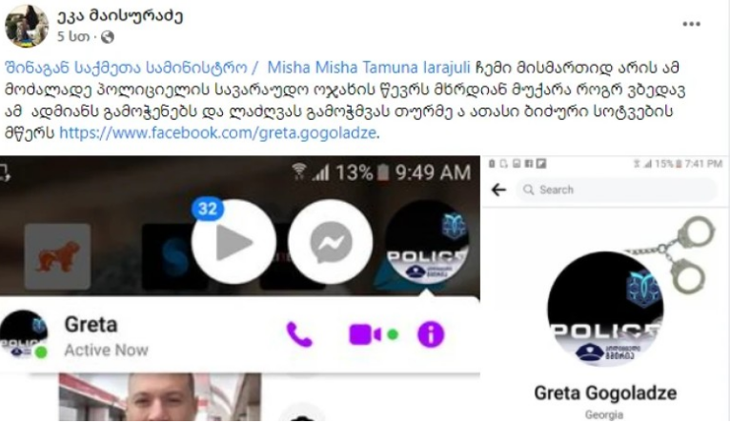Open the facebook.com/greta.gogoladze link
This screenshot has height=423, width=730.
(x=218, y=133)
